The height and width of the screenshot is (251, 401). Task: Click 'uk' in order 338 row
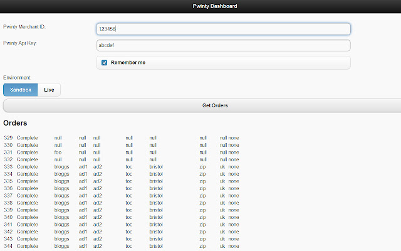pyautogui.click(x=222, y=203)
